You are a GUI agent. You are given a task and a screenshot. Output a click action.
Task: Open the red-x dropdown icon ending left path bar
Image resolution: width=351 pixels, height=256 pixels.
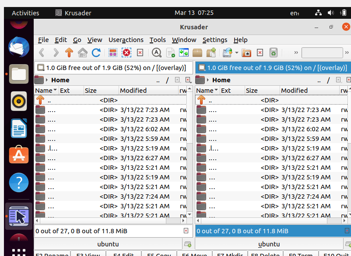[x=188, y=80]
